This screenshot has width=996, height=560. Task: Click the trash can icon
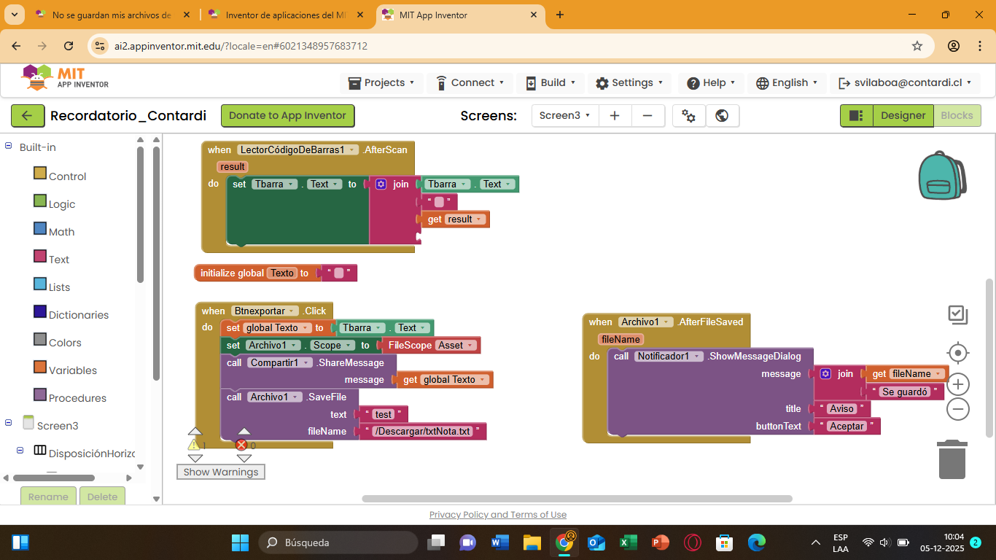click(952, 459)
